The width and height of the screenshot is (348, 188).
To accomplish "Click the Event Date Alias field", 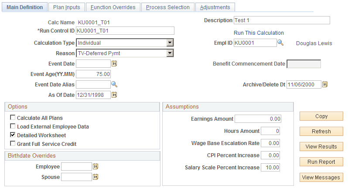I will point(93,84).
